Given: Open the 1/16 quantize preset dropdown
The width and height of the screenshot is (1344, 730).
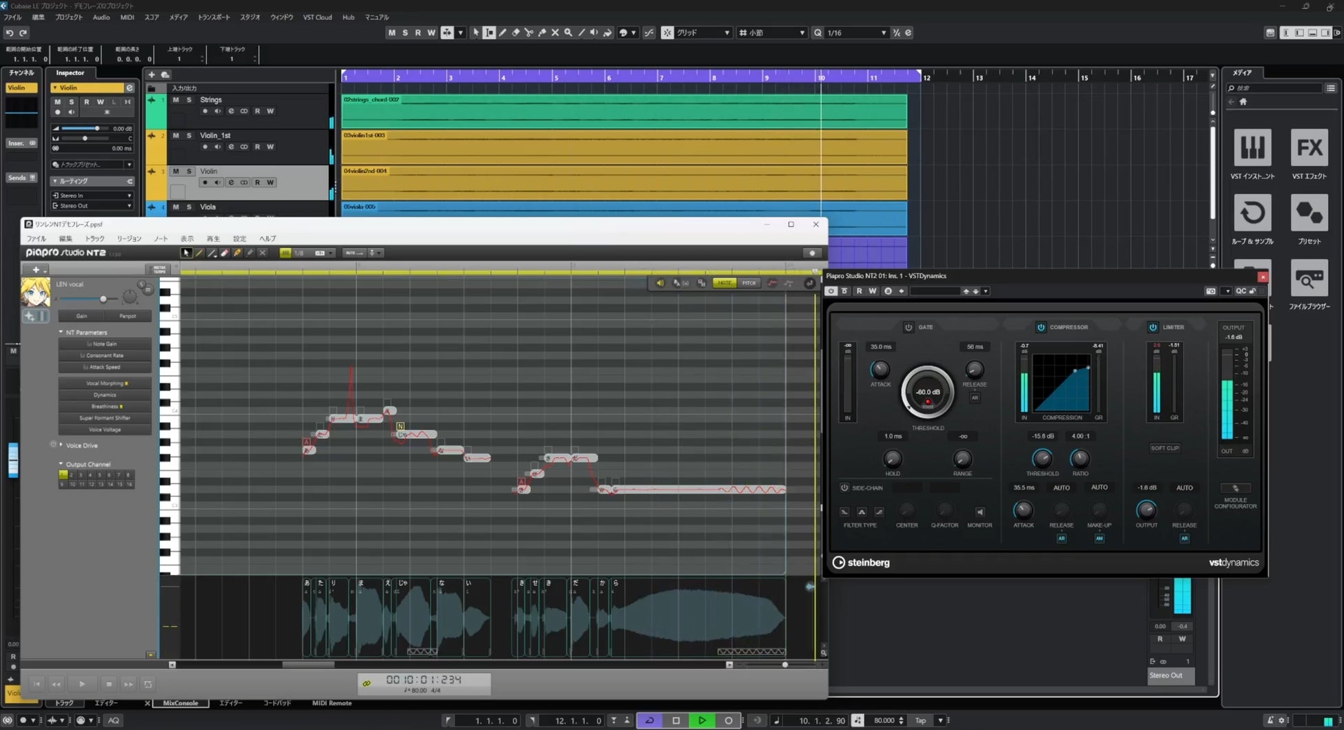Looking at the screenshot, I should point(856,32).
